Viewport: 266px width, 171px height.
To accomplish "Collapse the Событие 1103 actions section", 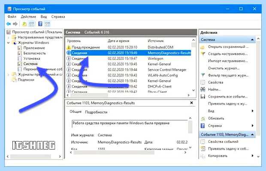I will point(252,135).
